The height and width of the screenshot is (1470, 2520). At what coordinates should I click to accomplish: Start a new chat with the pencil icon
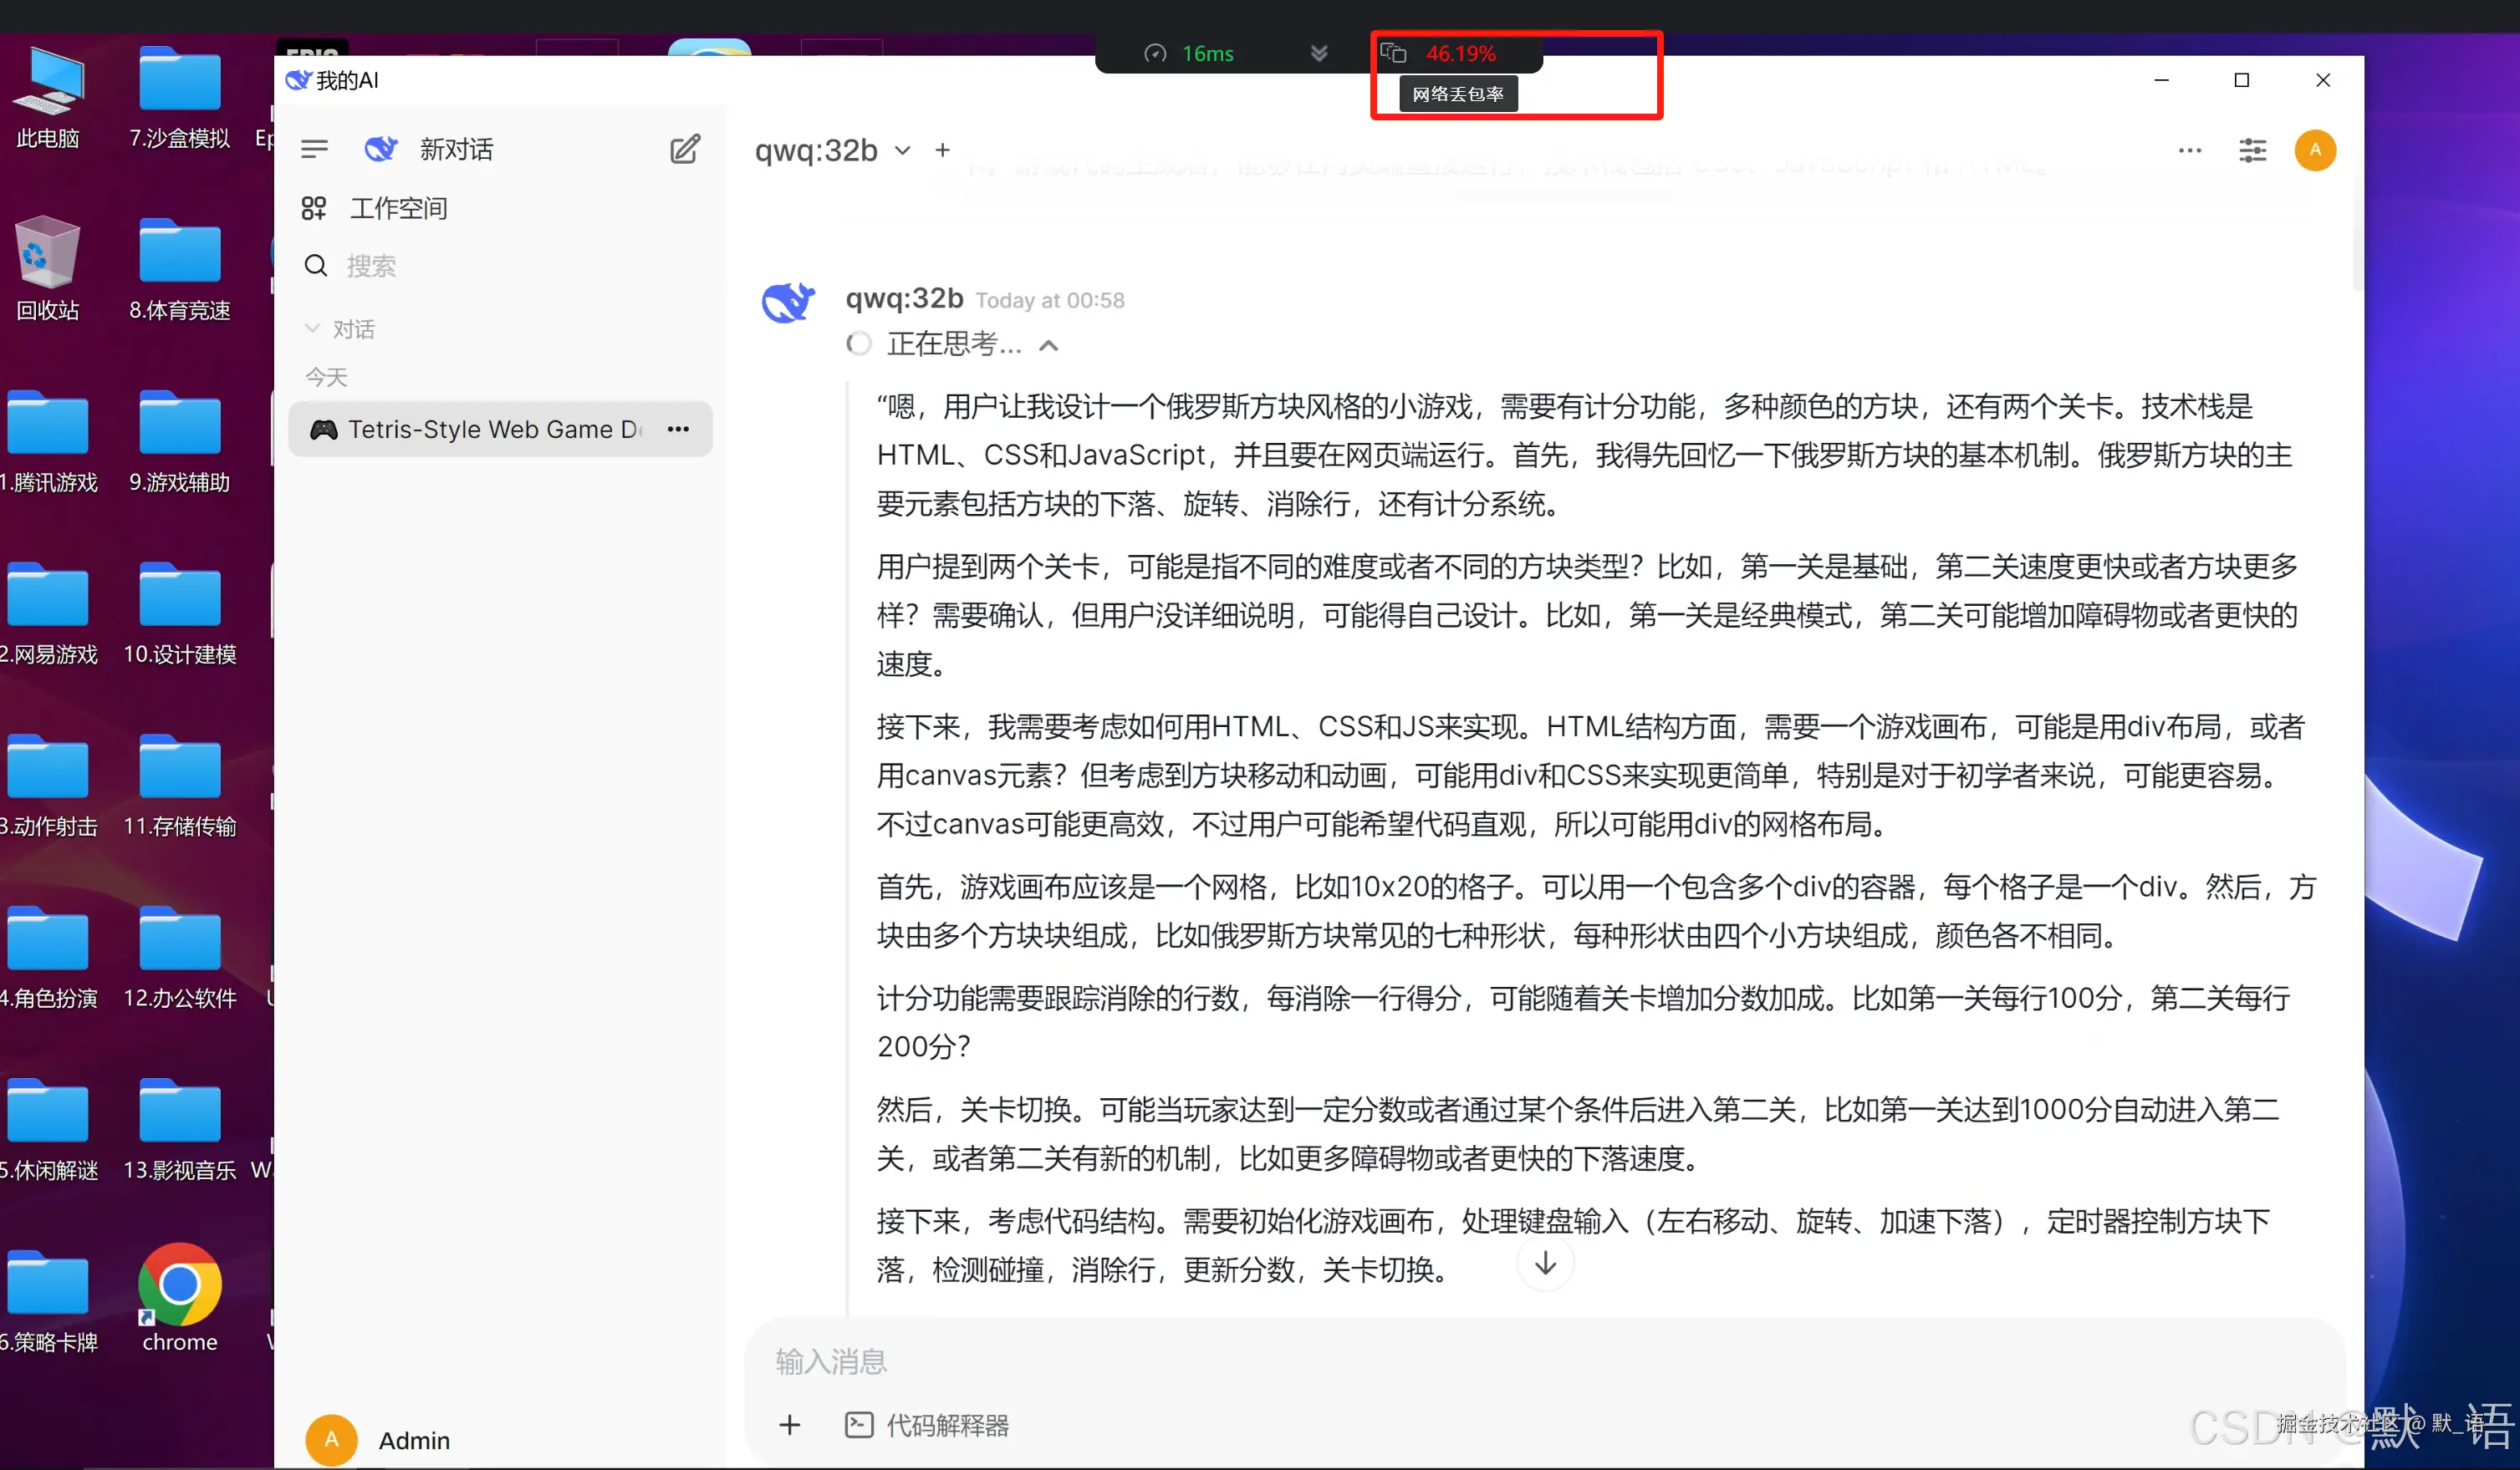(x=684, y=149)
